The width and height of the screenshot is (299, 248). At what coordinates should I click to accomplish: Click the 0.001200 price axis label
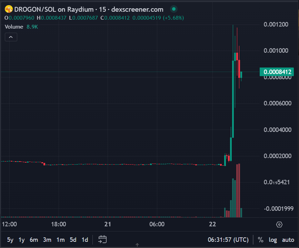click(276, 24)
